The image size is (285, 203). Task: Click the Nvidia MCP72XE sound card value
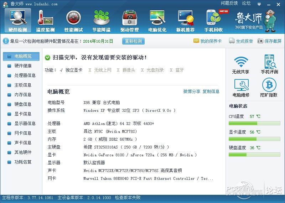click(133, 171)
